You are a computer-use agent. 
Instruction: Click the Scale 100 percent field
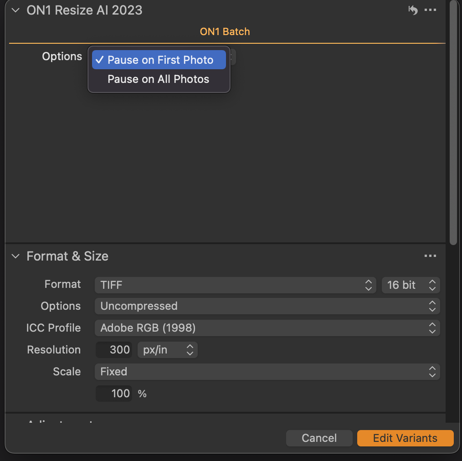click(114, 394)
